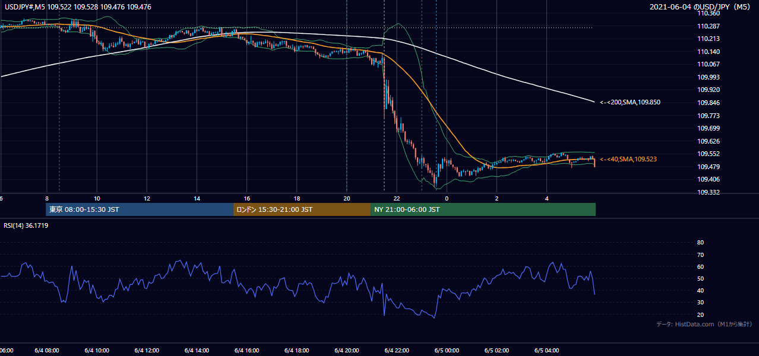Click RSI axis level 50
This screenshot has width=759, height=356.
click(700, 278)
